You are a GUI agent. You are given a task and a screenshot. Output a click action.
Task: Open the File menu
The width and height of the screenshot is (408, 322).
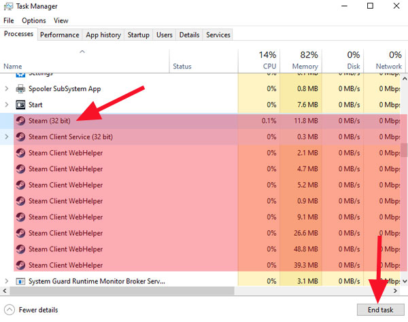click(x=9, y=20)
